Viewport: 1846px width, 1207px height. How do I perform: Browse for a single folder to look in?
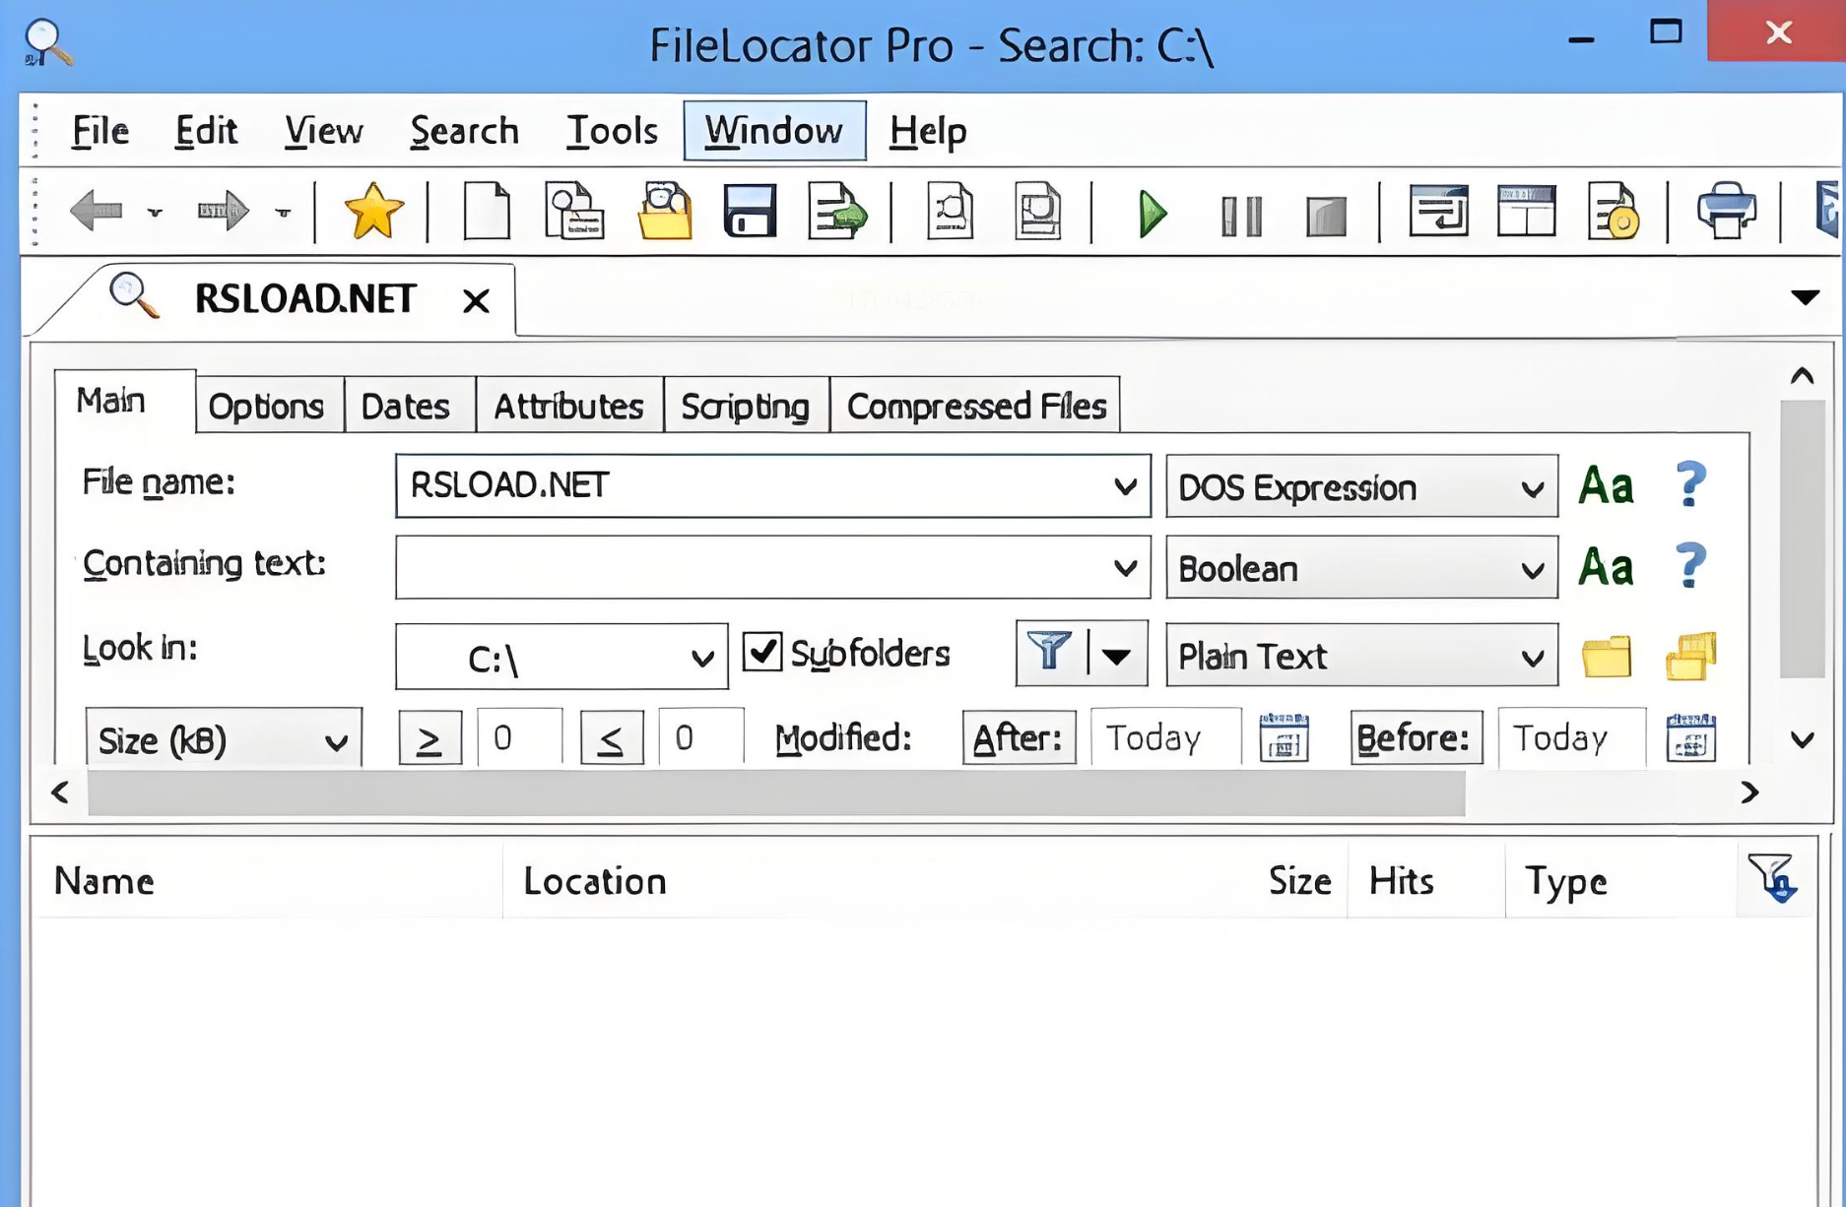point(1607,657)
